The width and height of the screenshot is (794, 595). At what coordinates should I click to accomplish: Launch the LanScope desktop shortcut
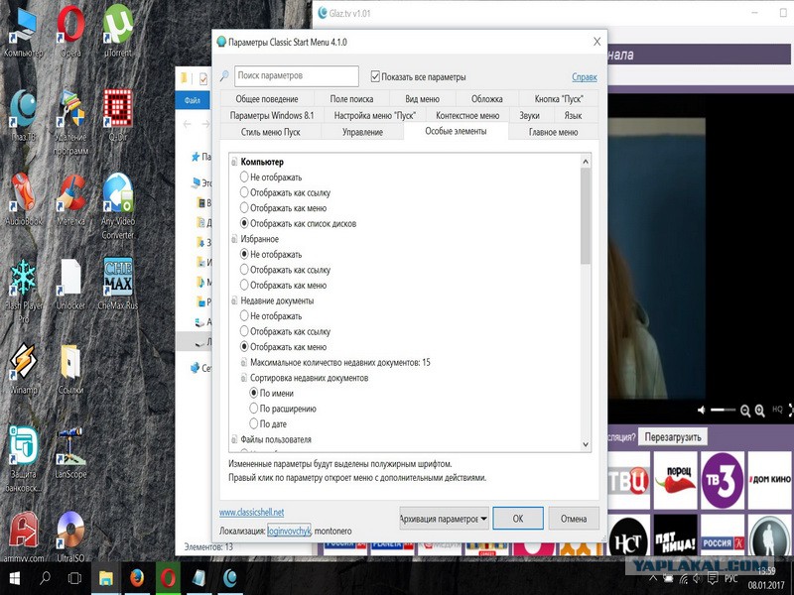pyautogui.click(x=70, y=452)
